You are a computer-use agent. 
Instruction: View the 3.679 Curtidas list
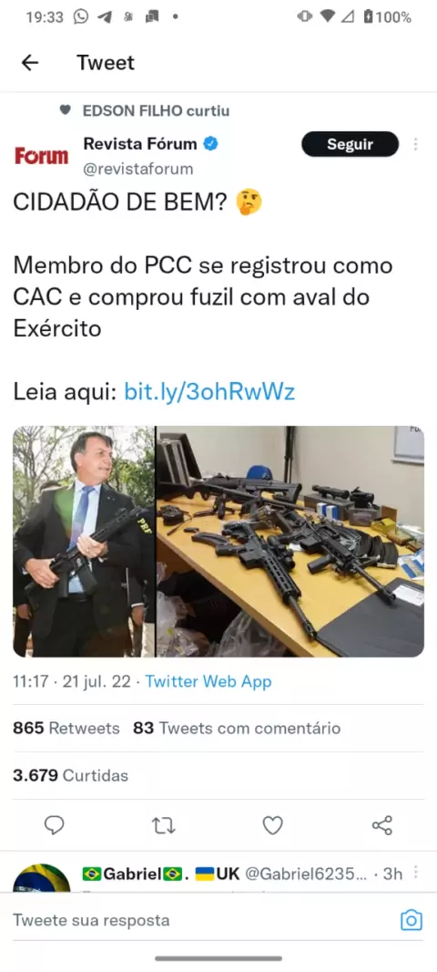point(71,775)
